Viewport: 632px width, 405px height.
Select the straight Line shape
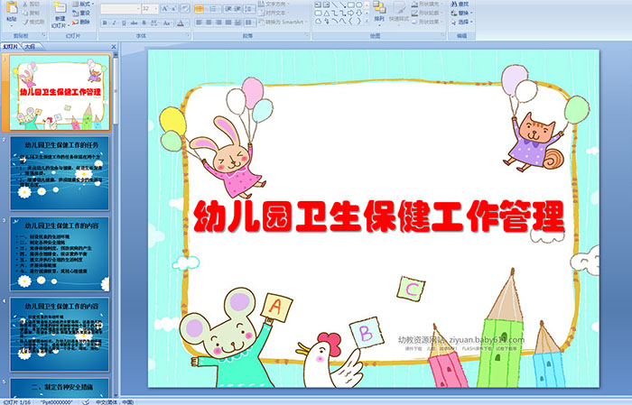(x=335, y=5)
